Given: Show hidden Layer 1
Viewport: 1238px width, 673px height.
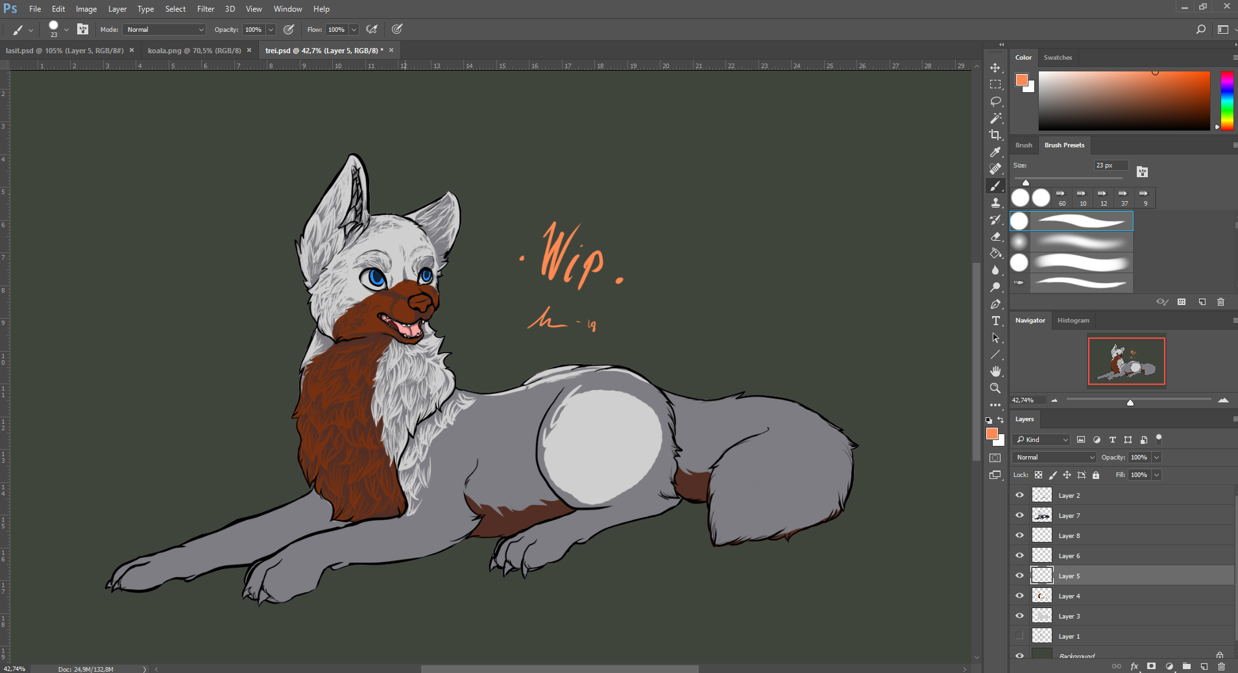Looking at the screenshot, I should click(1019, 636).
